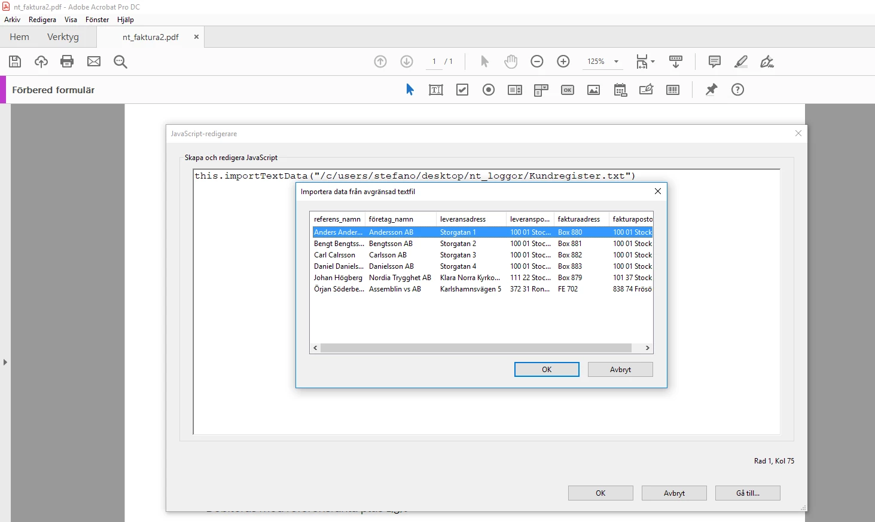Open the sign document pen icon
This screenshot has width=875, height=522.
pyautogui.click(x=767, y=62)
